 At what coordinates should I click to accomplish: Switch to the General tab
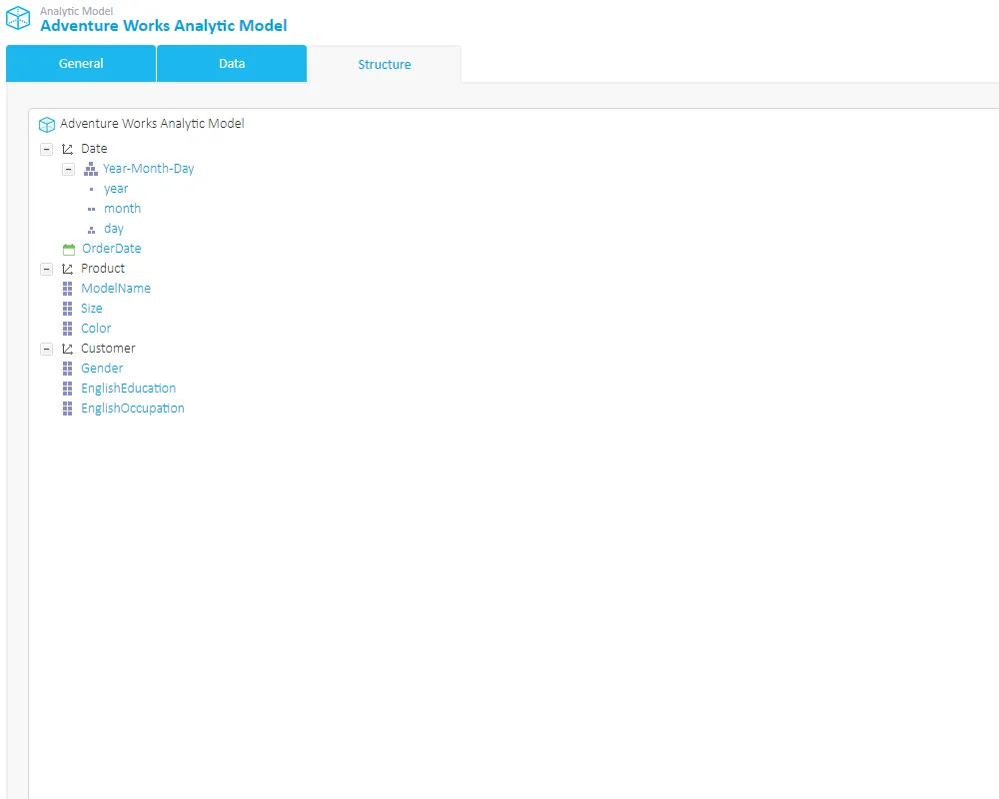81,63
